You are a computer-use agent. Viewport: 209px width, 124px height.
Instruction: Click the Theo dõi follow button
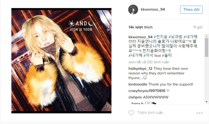pyautogui.click(x=191, y=10)
